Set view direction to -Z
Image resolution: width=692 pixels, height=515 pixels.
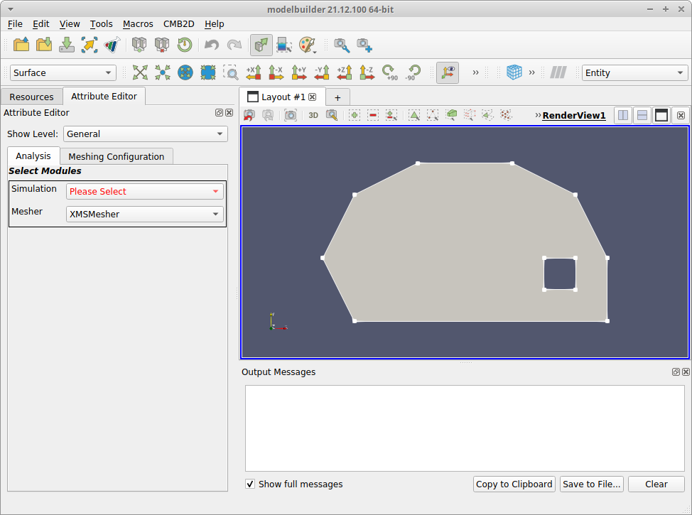point(367,72)
